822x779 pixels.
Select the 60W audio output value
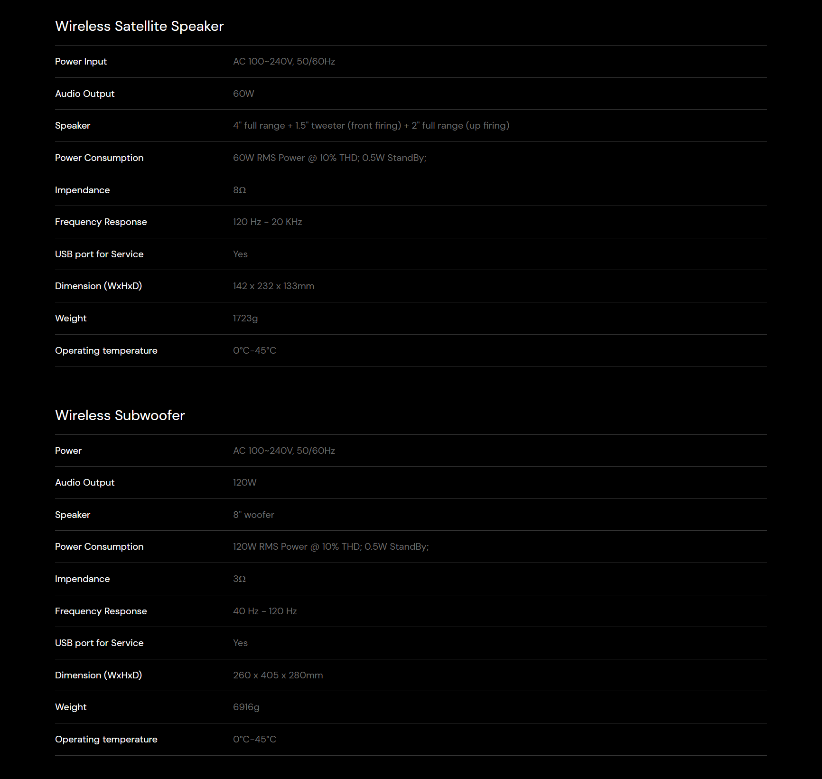click(243, 94)
